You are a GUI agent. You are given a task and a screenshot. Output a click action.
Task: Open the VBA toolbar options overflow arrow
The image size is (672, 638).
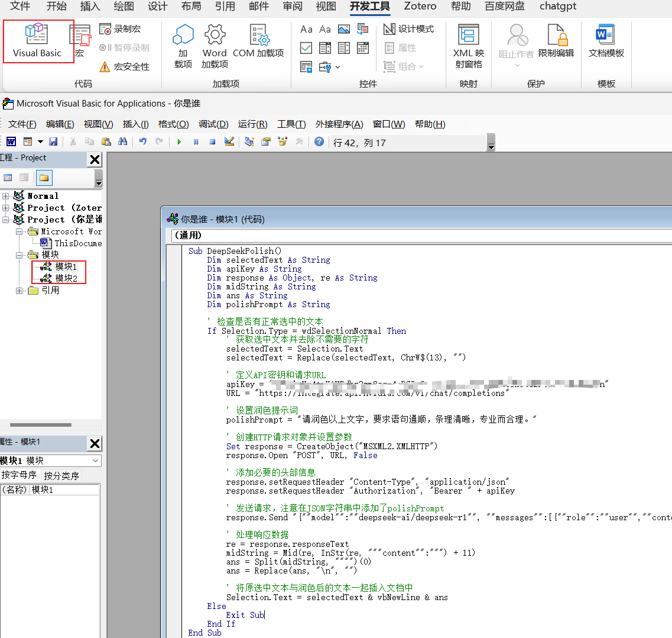tap(491, 143)
